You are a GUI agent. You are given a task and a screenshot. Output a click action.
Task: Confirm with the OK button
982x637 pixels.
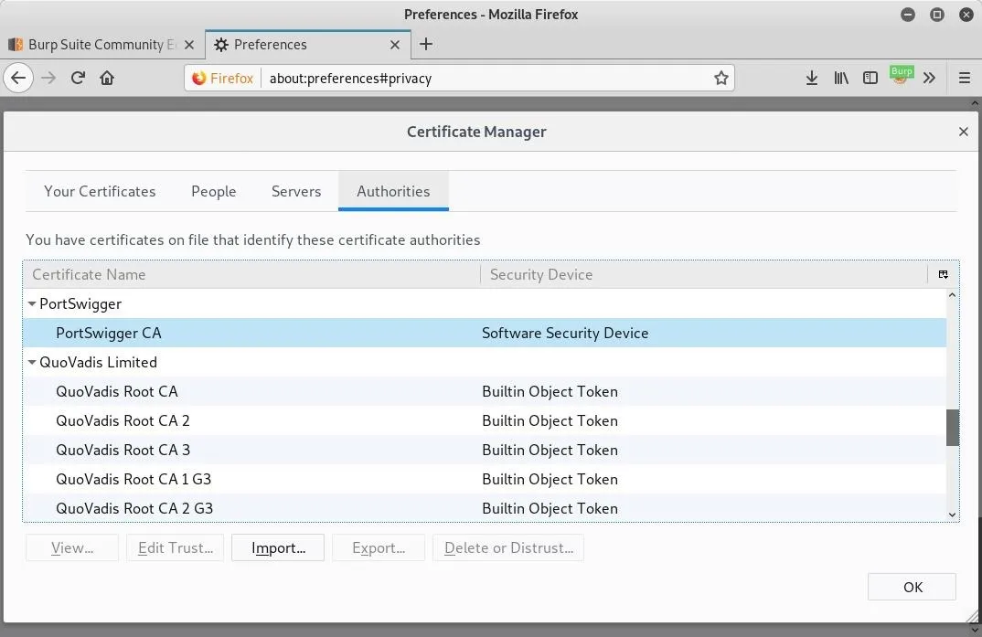pyautogui.click(x=912, y=587)
